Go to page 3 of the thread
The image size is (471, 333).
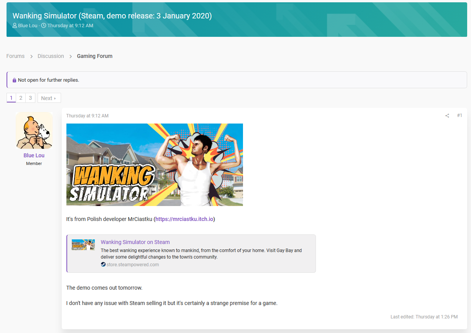tap(30, 98)
